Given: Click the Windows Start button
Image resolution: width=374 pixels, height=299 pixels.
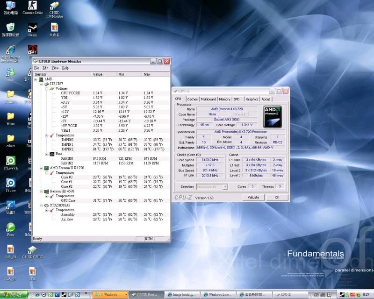Looking at the screenshot, I should tap(13, 294).
